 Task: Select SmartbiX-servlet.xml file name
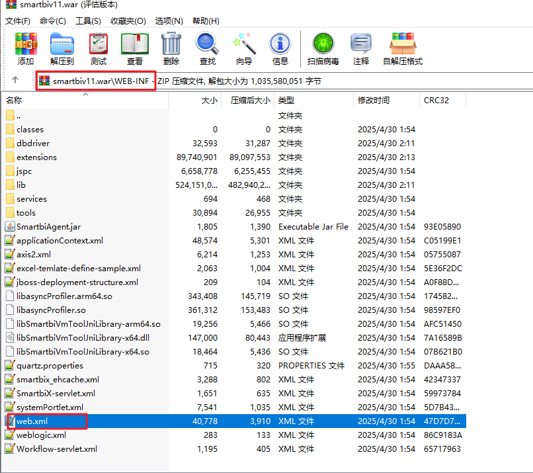(56, 394)
